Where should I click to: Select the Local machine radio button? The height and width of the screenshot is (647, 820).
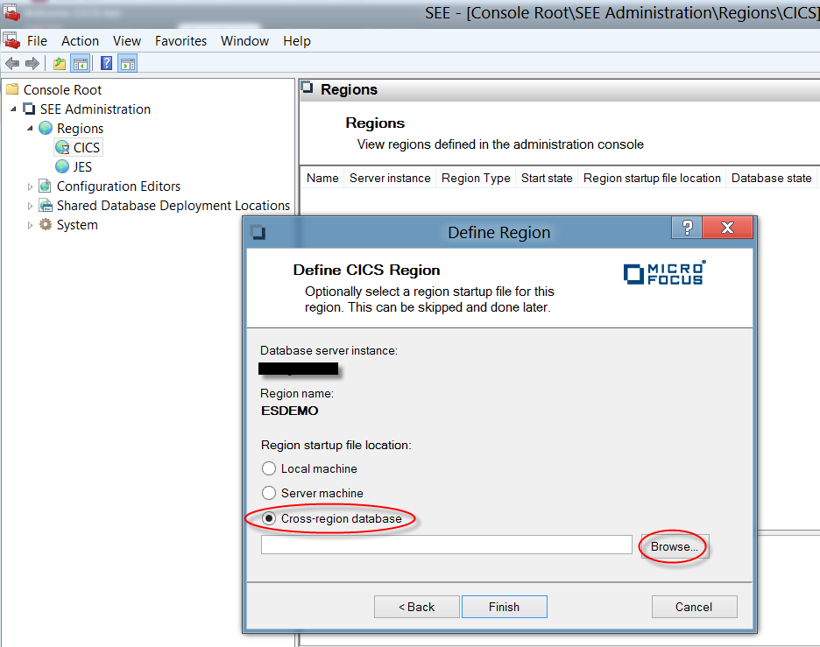pyautogui.click(x=269, y=468)
